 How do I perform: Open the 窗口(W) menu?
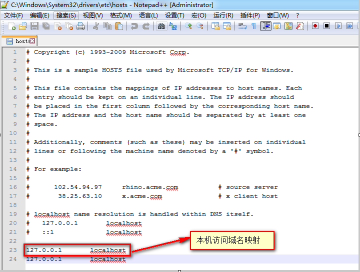[278, 15]
